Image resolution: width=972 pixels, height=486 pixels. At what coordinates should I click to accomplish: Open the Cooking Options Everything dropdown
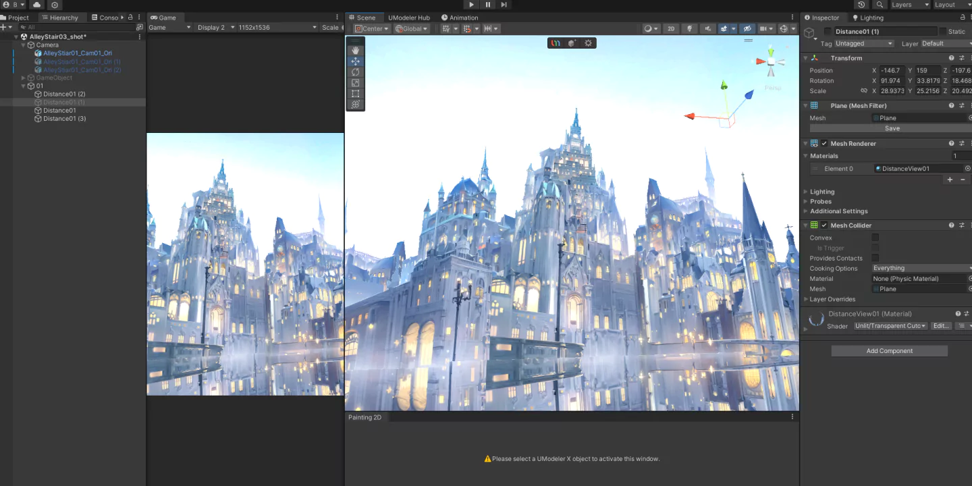921,268
